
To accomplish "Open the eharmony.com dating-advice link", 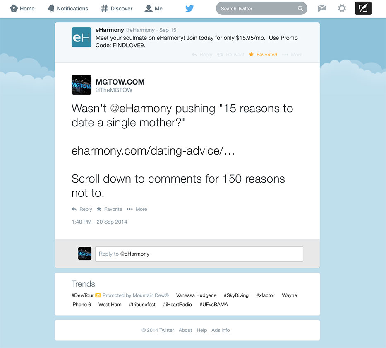I will (153, 150).
